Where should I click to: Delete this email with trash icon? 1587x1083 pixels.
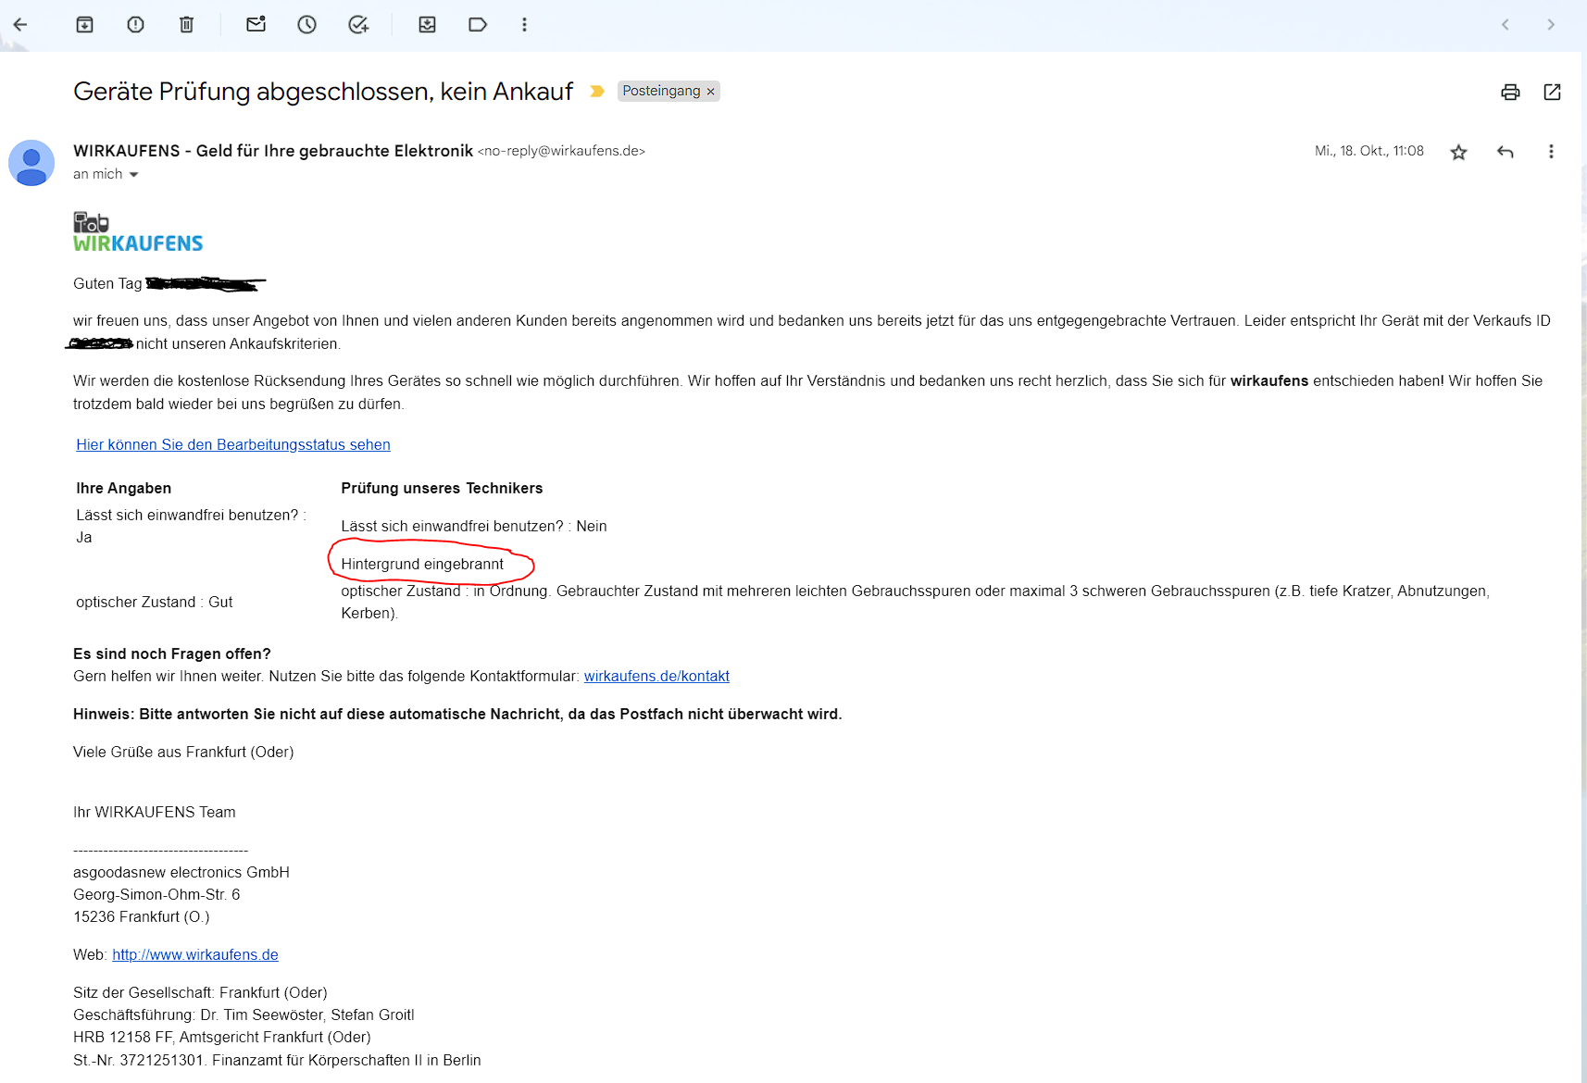click(x=186, y=25)
